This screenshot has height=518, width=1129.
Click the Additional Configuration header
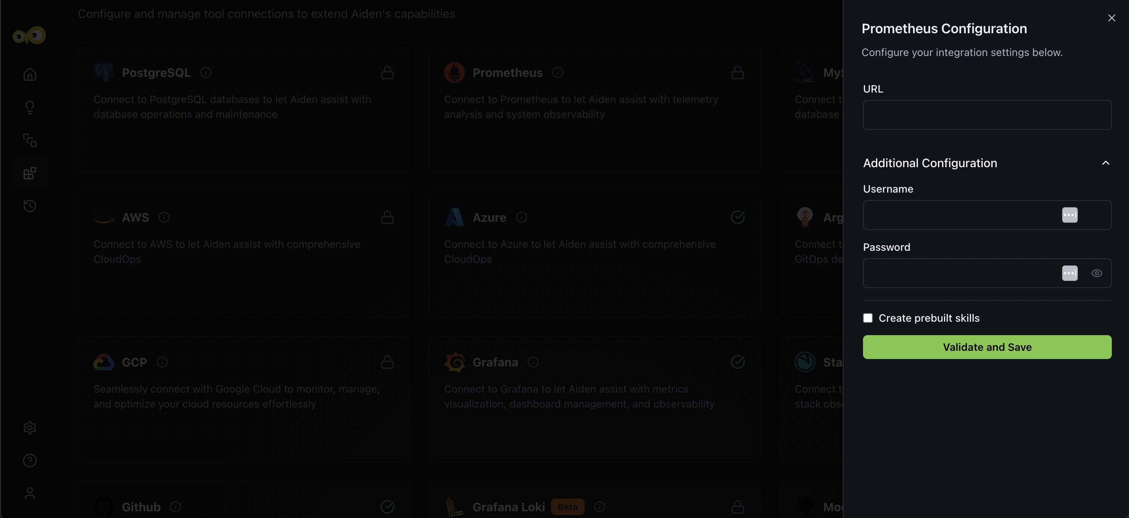[930, 163]
